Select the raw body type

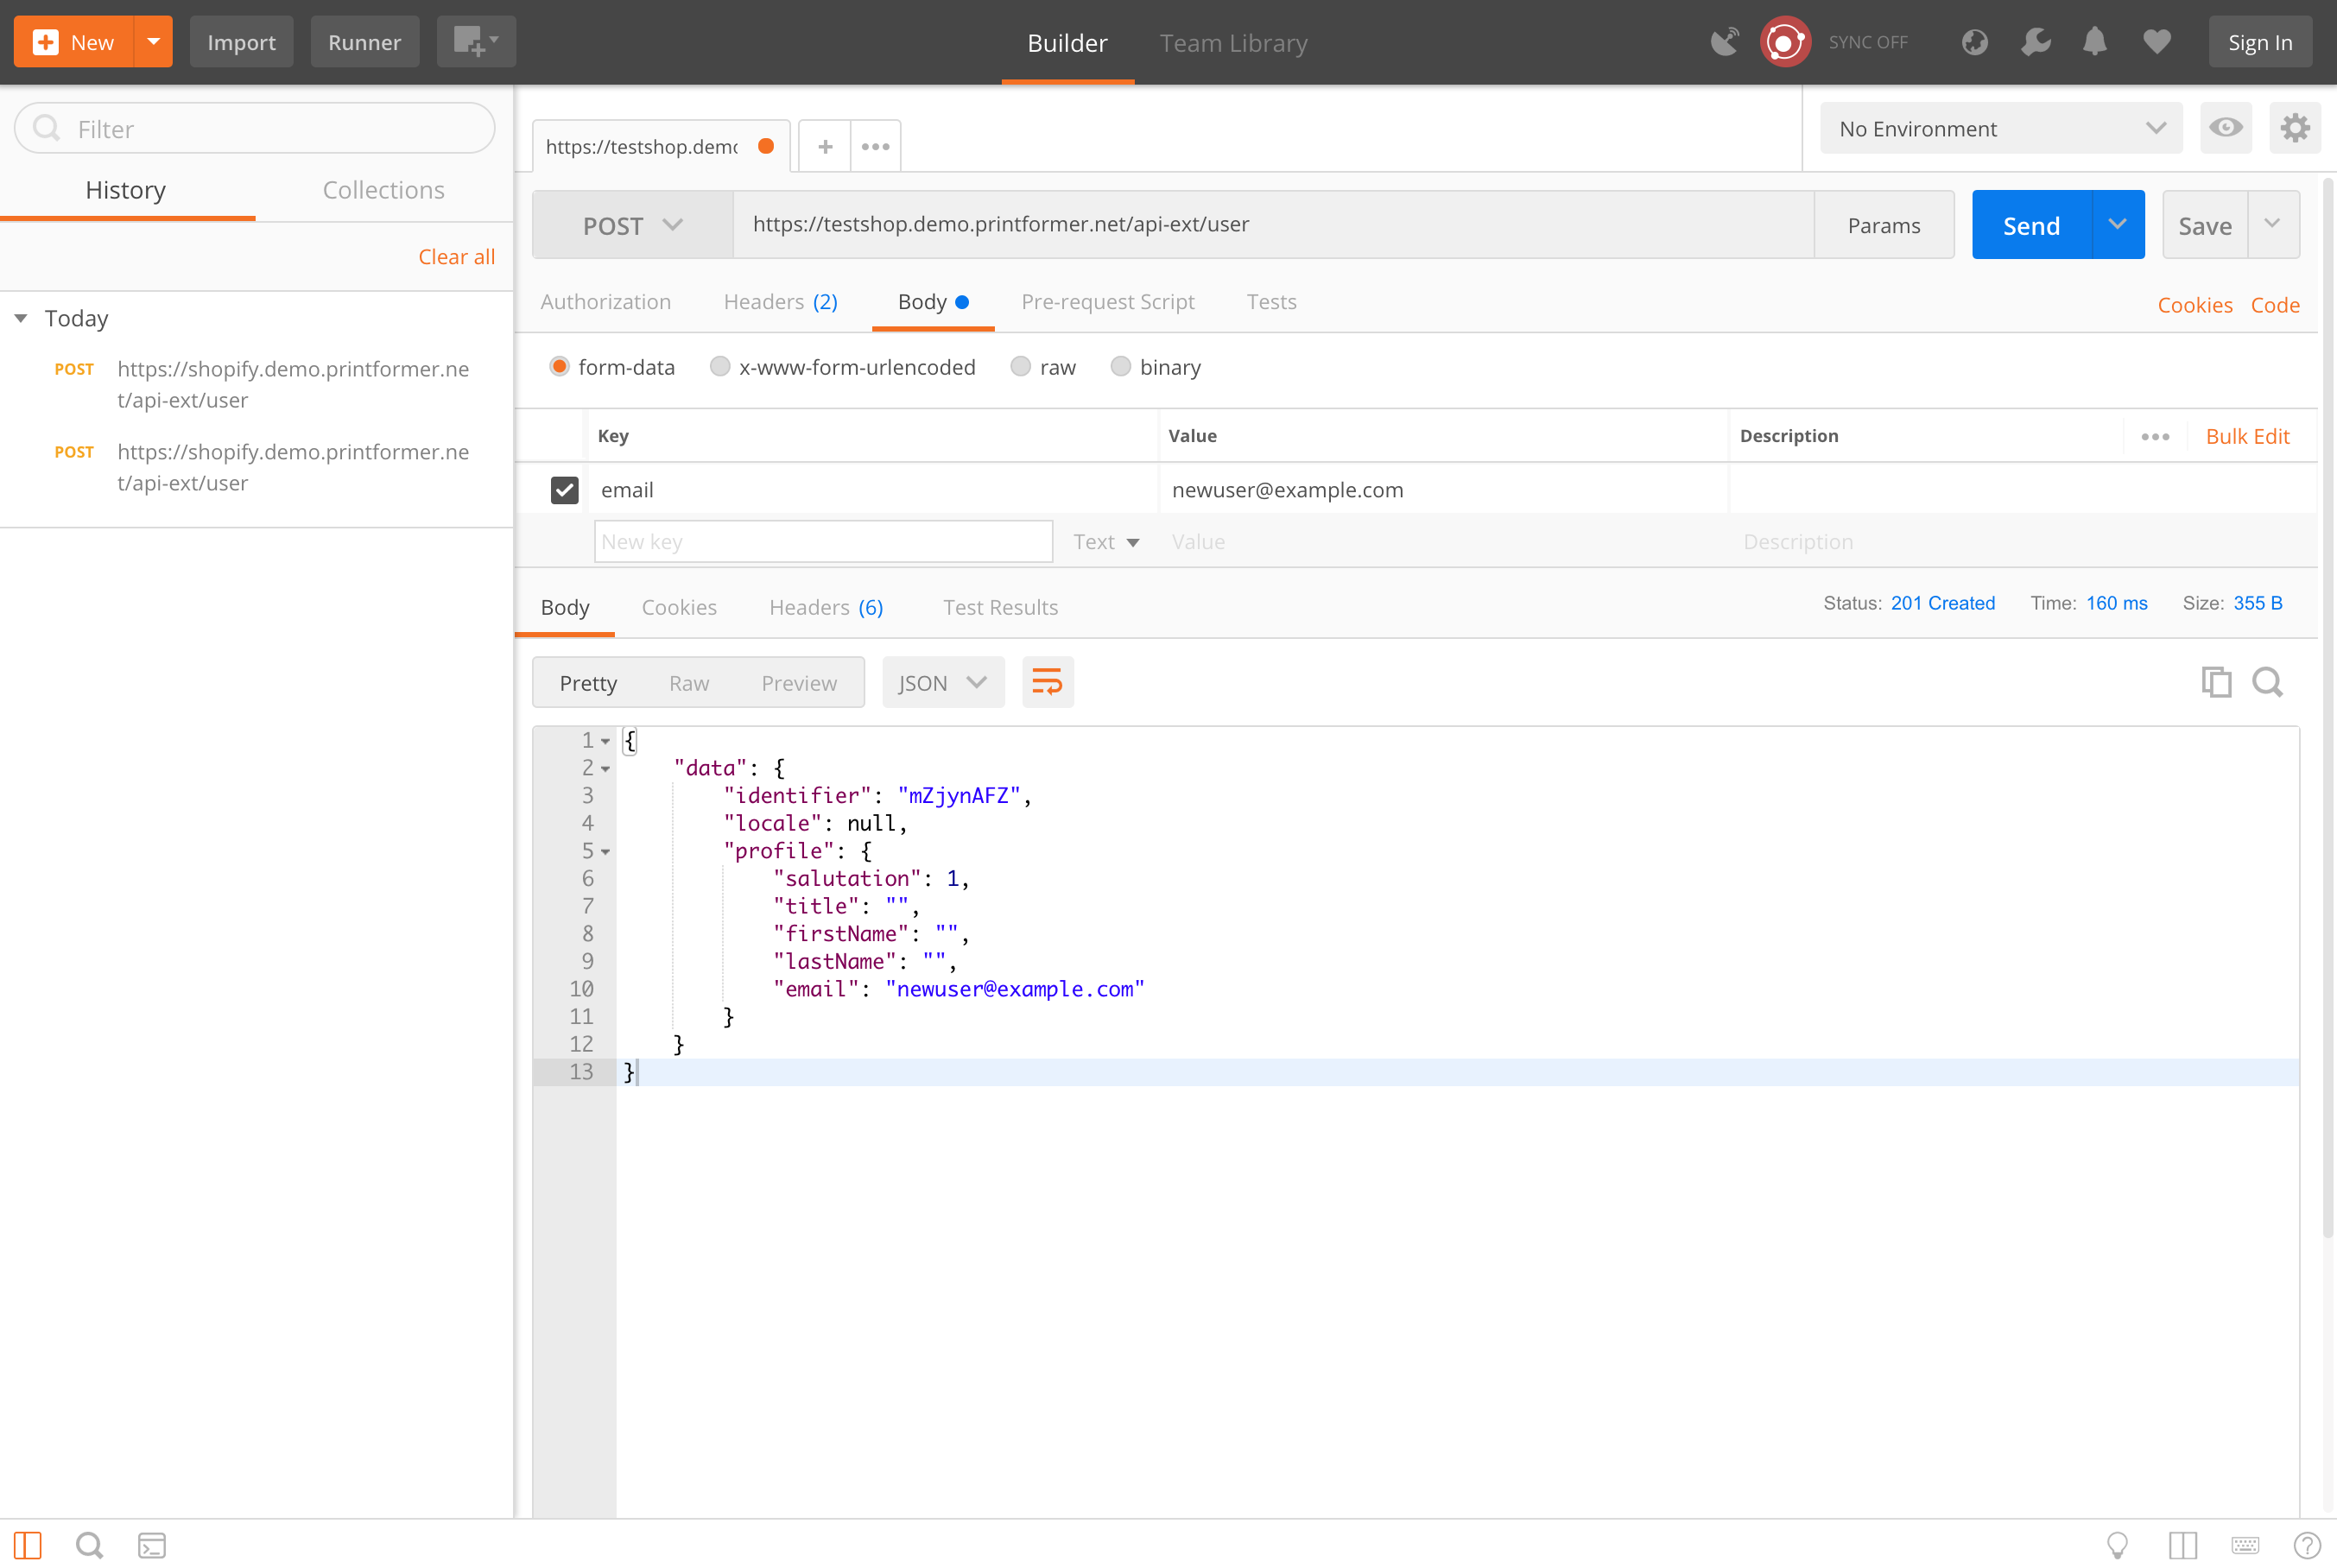coord(1020,367)
